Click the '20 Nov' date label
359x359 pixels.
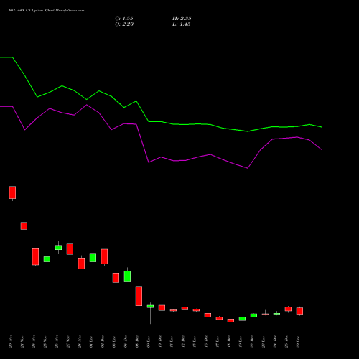11,341
